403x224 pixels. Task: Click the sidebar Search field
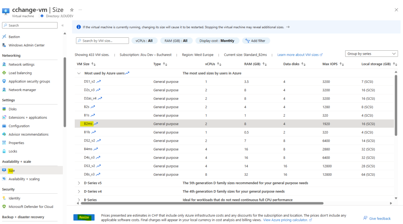[30, 26]
